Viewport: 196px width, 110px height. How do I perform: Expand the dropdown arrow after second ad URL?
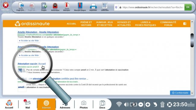click(76, 50)
